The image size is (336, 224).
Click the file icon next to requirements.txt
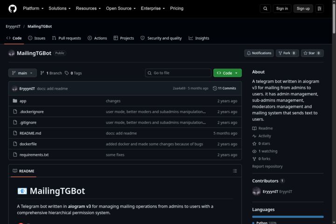coord(15,154)
